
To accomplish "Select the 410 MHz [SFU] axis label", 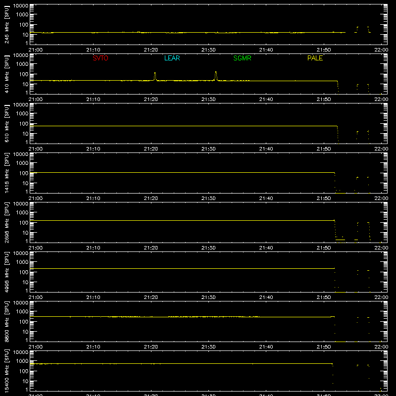I will pos(6,74).
